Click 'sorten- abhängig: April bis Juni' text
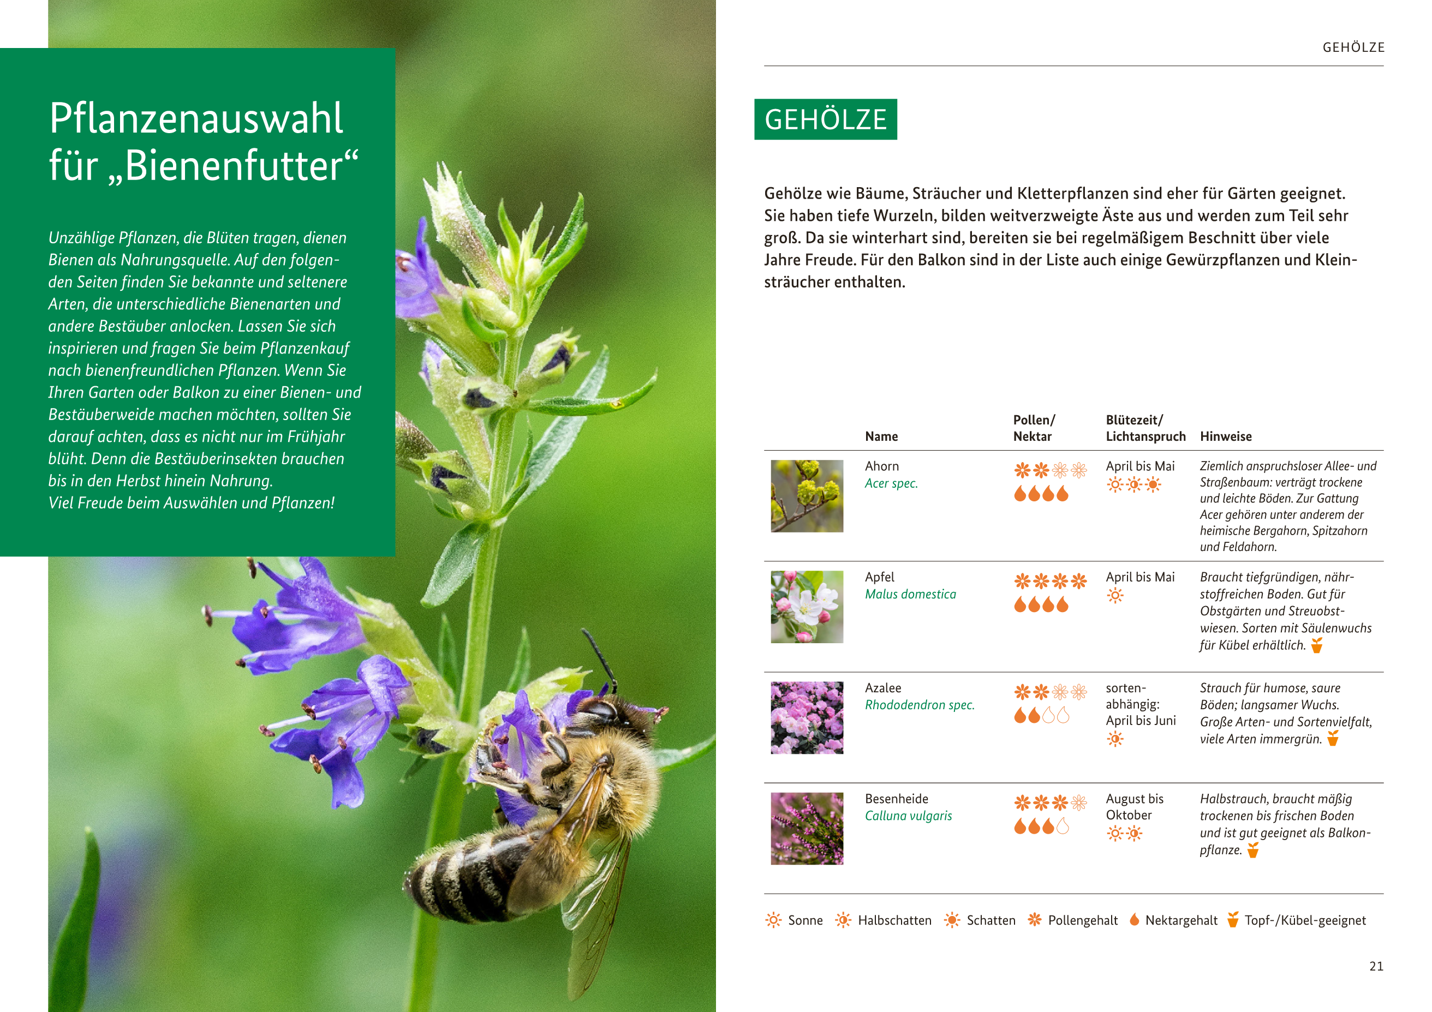Screen dimensions: 1432x1012 click(x=1141, y=704)
